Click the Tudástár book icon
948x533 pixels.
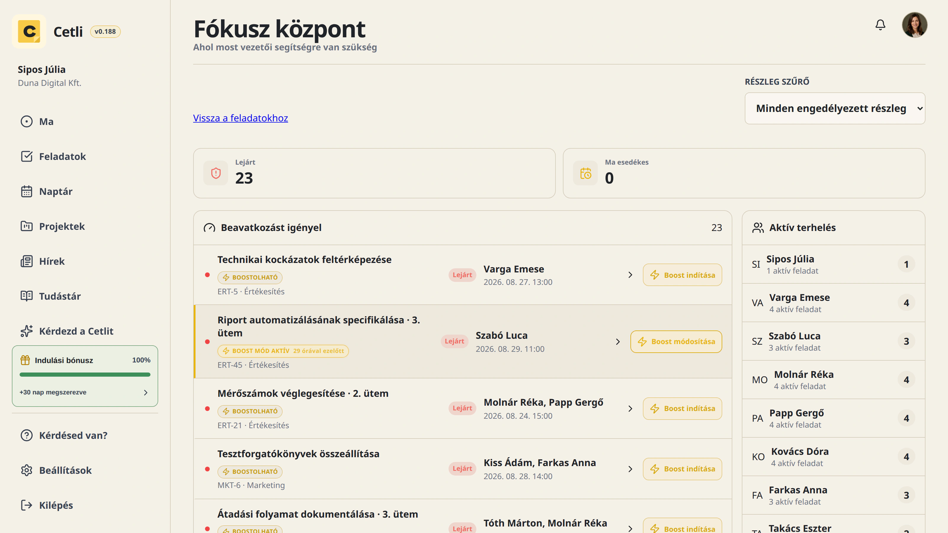[x=26, y=296]
